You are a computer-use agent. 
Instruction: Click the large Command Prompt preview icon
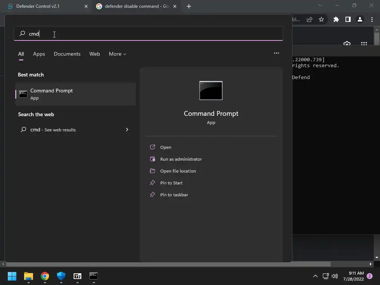211,91
